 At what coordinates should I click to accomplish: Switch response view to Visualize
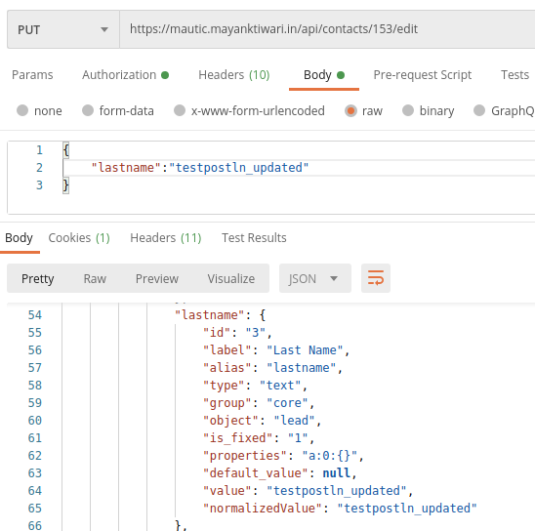tap(231, 278)
